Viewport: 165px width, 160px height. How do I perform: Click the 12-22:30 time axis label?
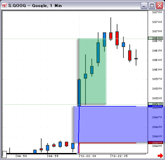[88, 156]
